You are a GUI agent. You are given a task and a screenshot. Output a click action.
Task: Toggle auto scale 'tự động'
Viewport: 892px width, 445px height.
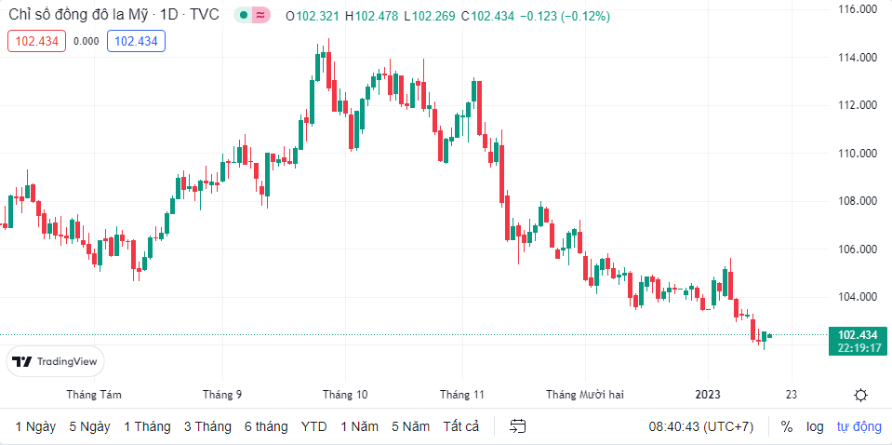tap(858, 426)
